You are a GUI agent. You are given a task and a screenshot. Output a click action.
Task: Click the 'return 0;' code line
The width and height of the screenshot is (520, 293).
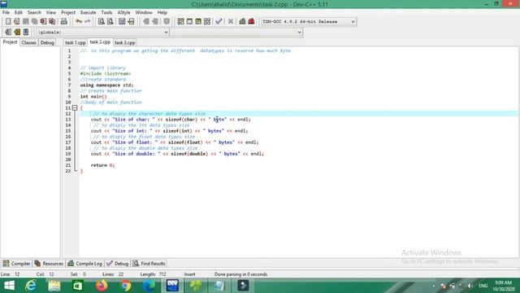coord(102,165)
